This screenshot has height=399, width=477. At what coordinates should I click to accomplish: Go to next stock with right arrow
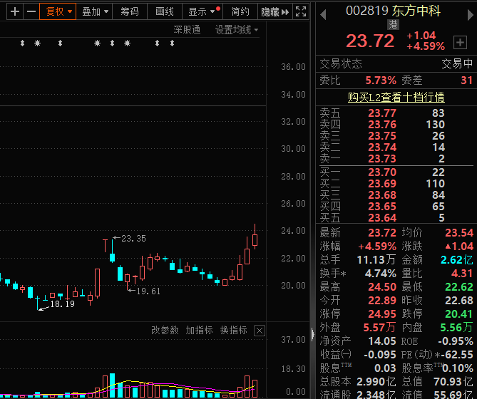(467, 11)
